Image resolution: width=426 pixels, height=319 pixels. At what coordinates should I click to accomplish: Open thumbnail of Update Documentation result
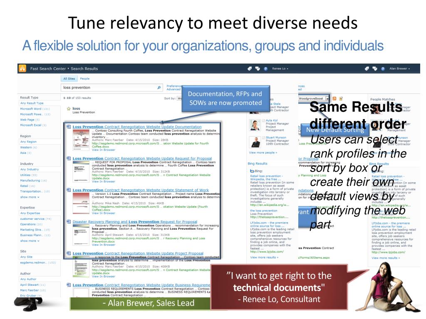click(81, 140)
